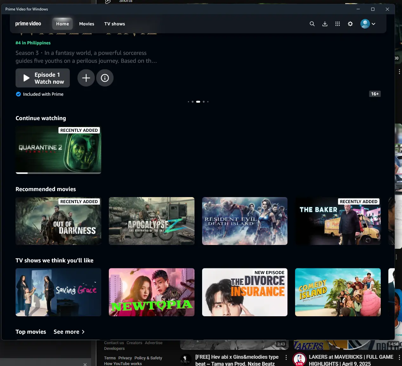The width and height of the screenshot is (402, 366).
Task: Maximize the Prime Video window
Action: [x=373, y=9]
